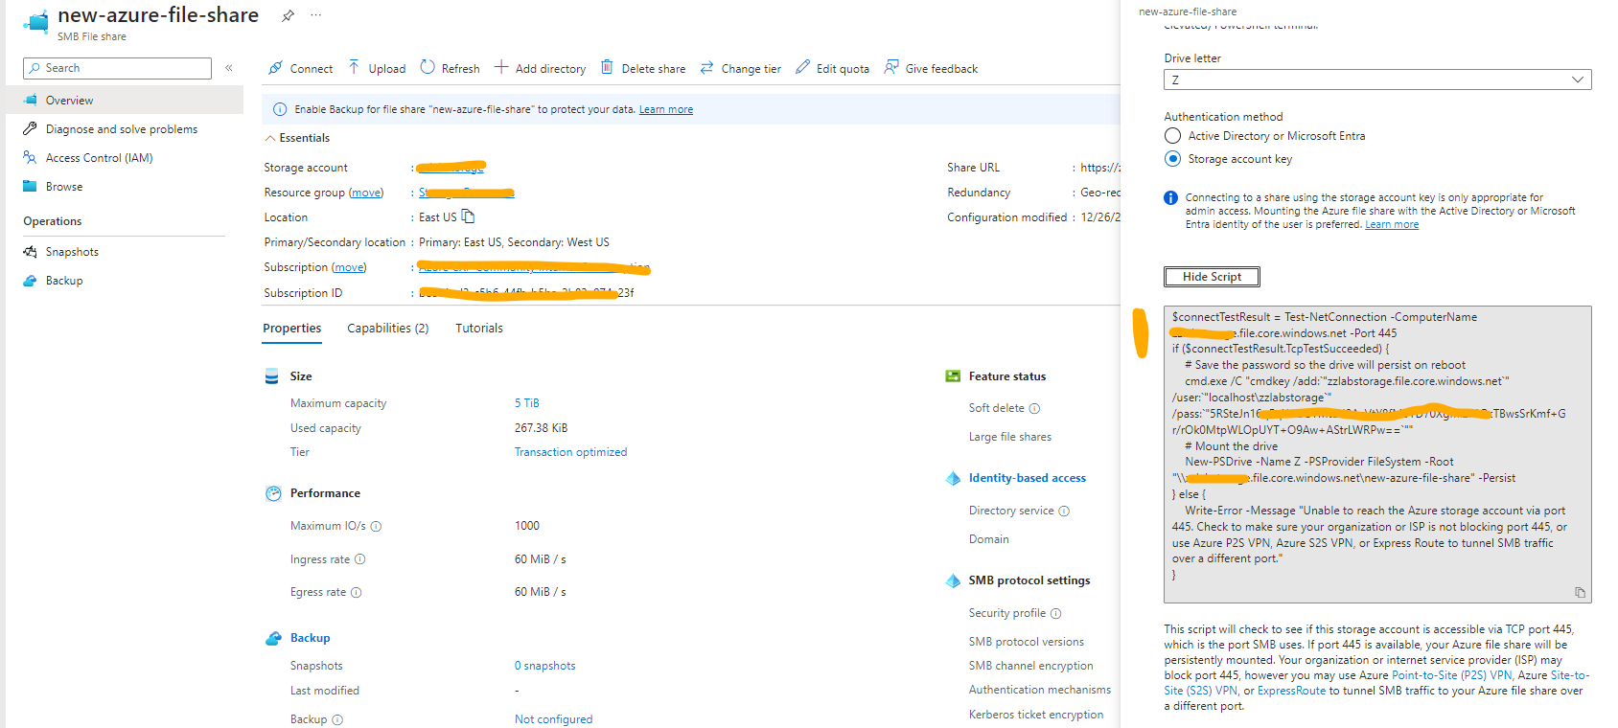The height and width of the screenshot is (728, 1618).
Task: Show info for Egress rate
Action: click(x=357, y=592)
